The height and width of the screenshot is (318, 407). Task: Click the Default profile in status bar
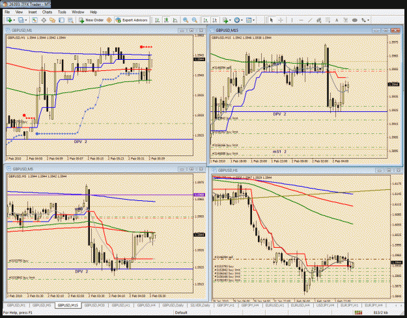(181, 313)
